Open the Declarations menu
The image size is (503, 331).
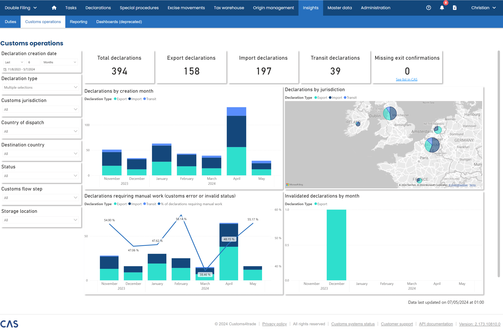tap(98, 8)
